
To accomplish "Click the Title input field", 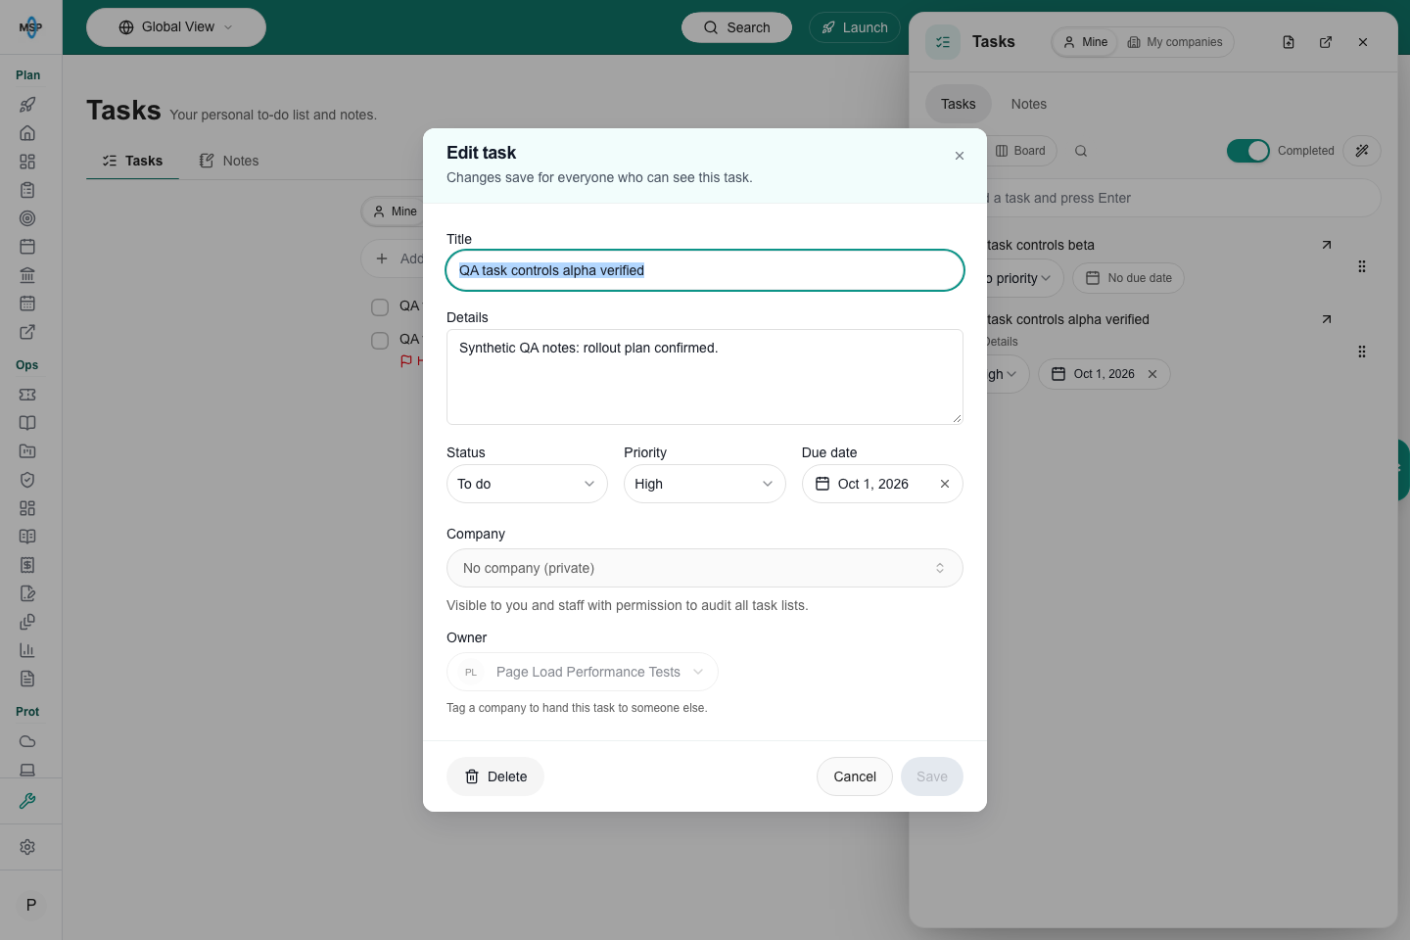I will [x=705, y=270].
